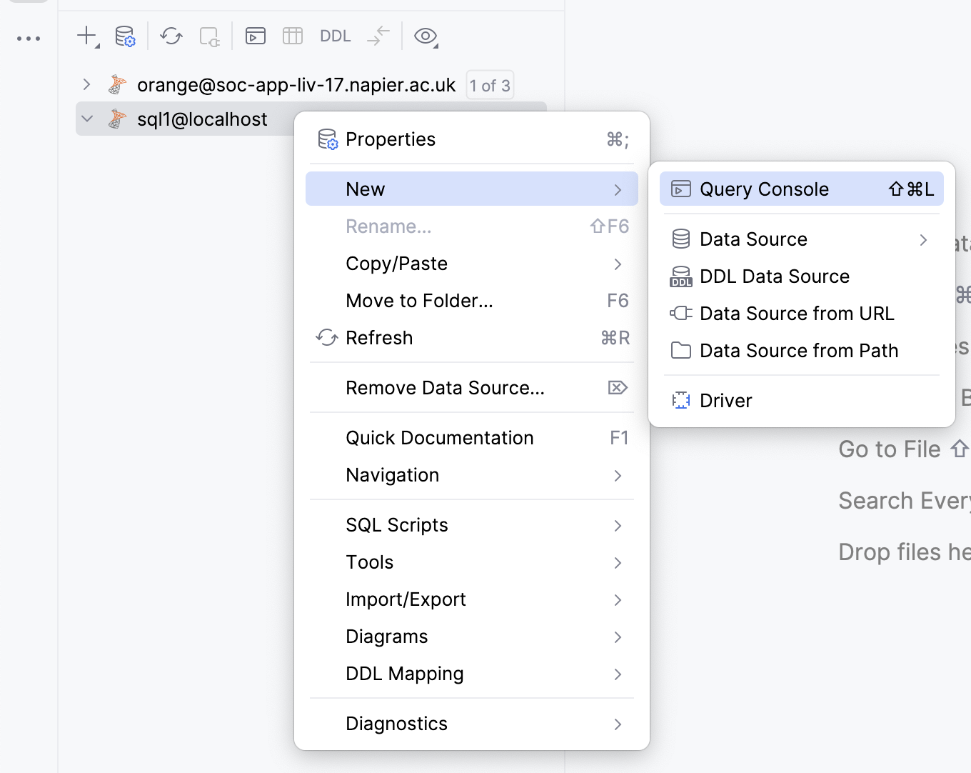Click the Refresh arrows icon in menu

coord(327,337)
